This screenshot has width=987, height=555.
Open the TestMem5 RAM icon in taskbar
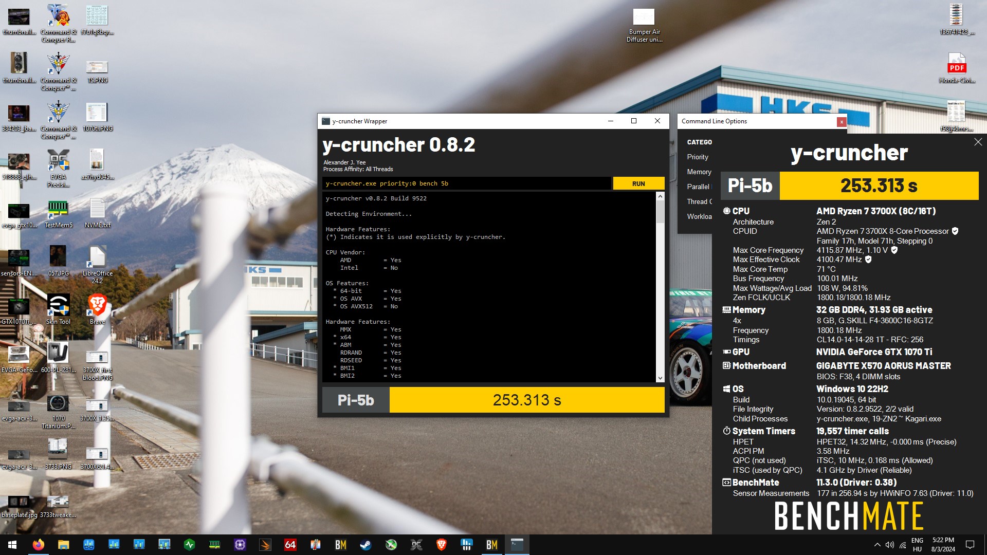[214, 545]
